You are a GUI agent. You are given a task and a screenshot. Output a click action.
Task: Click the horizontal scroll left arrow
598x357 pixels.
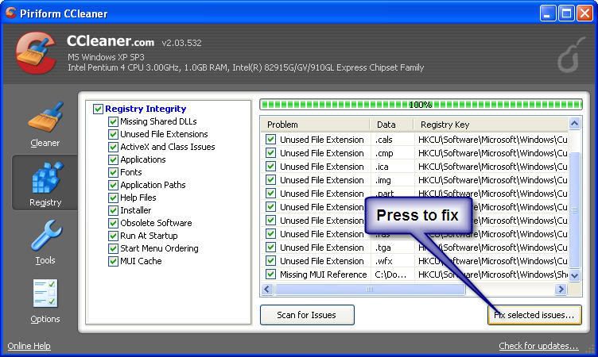click(267, 290)
